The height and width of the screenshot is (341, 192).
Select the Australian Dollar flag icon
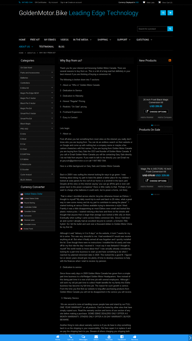[x=22, y=207]
